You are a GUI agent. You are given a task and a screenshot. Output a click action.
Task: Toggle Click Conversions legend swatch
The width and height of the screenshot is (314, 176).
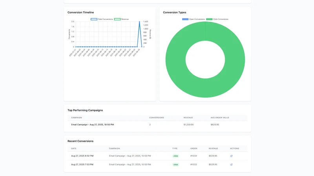pos(209,19)
